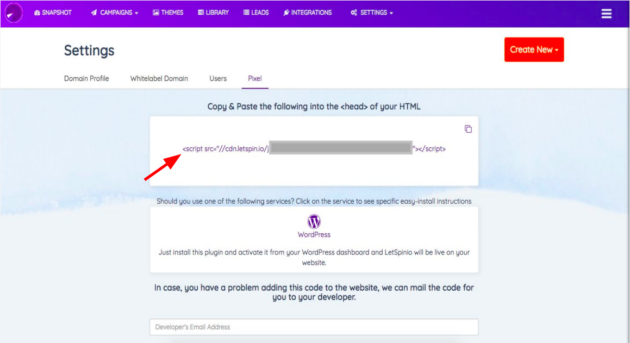This screenshot has width=630, height=343.
Task: Switch to the Users tab
Action: point(218,78)
